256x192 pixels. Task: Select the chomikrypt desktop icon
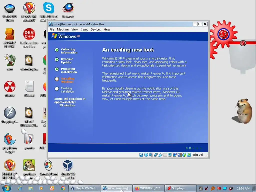pyautogui.click(x=29, y=62)
